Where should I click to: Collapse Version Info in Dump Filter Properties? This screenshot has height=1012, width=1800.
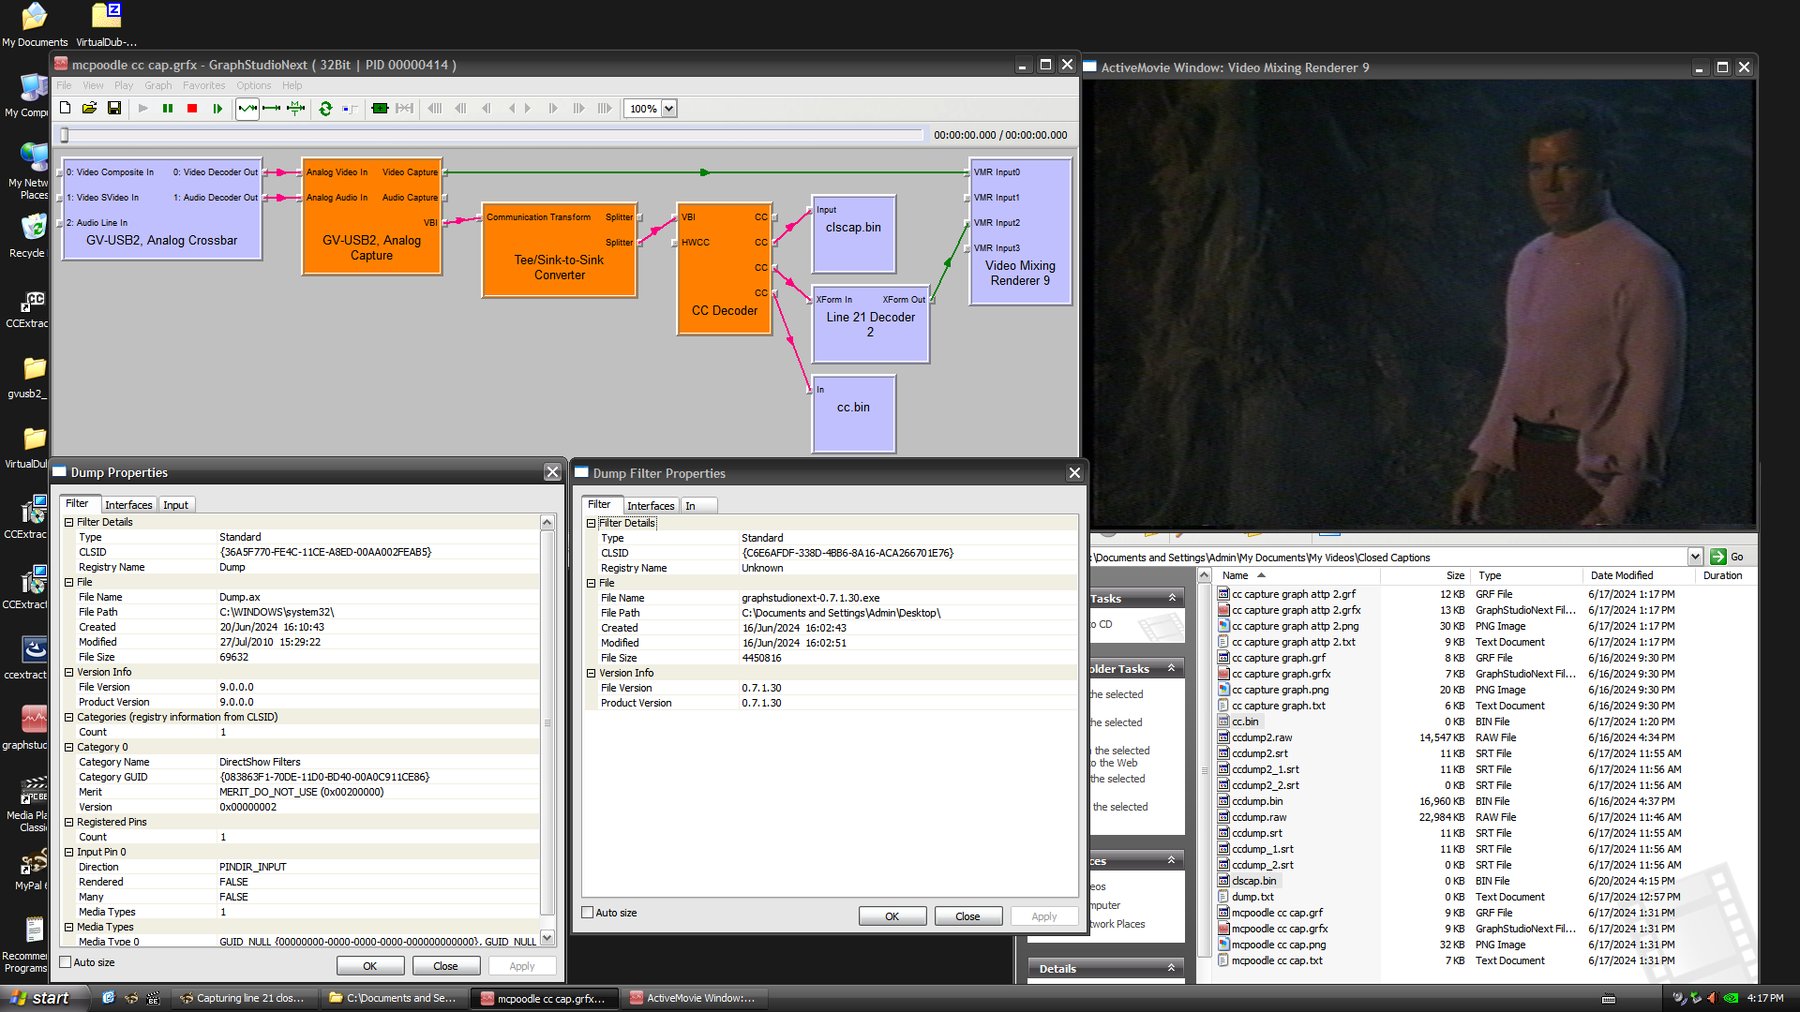591,673
